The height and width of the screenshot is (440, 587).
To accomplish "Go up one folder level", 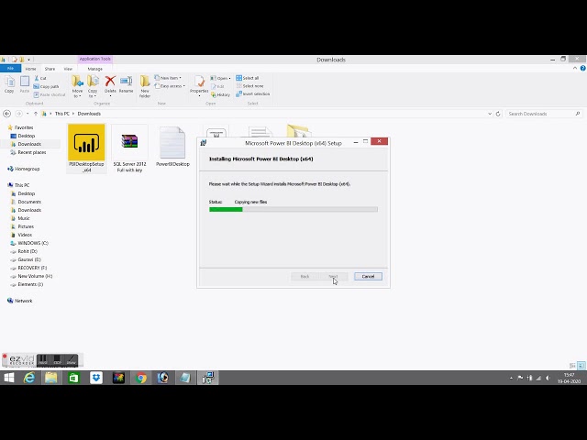I will tap(36, 114).
